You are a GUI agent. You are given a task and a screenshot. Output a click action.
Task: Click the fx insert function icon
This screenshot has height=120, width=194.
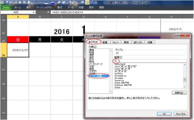pos(48,12)
